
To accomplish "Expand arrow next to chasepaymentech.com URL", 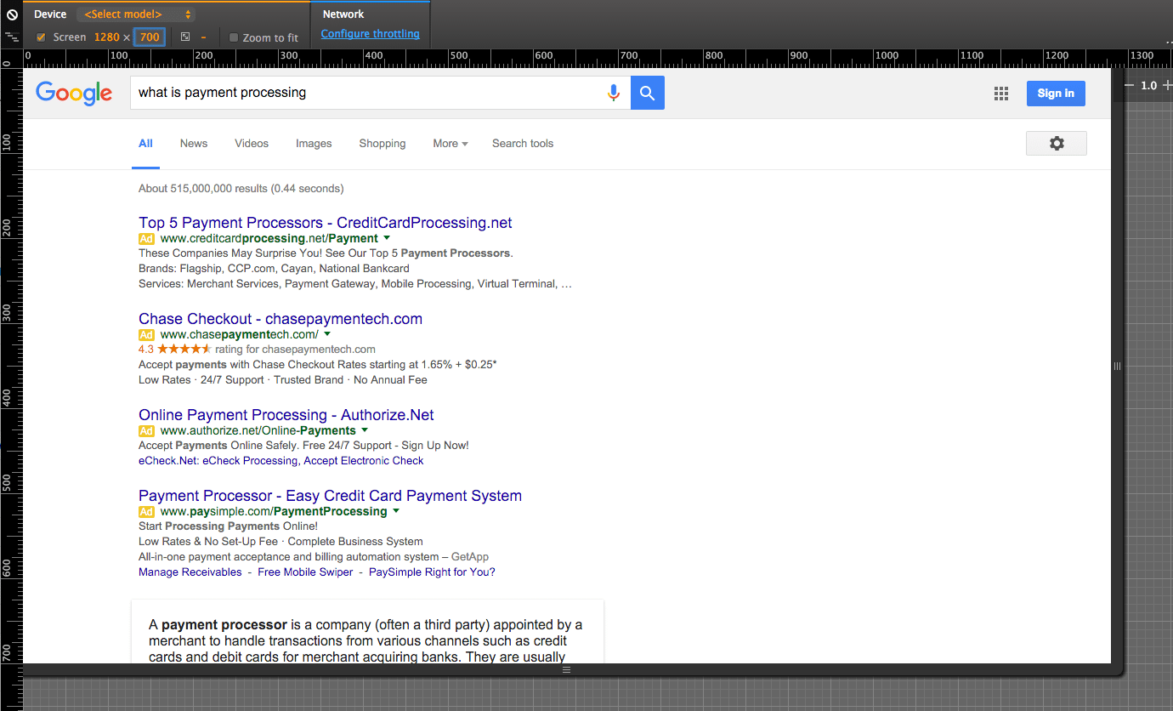I will pyautogui.click(x=327, y=334).
